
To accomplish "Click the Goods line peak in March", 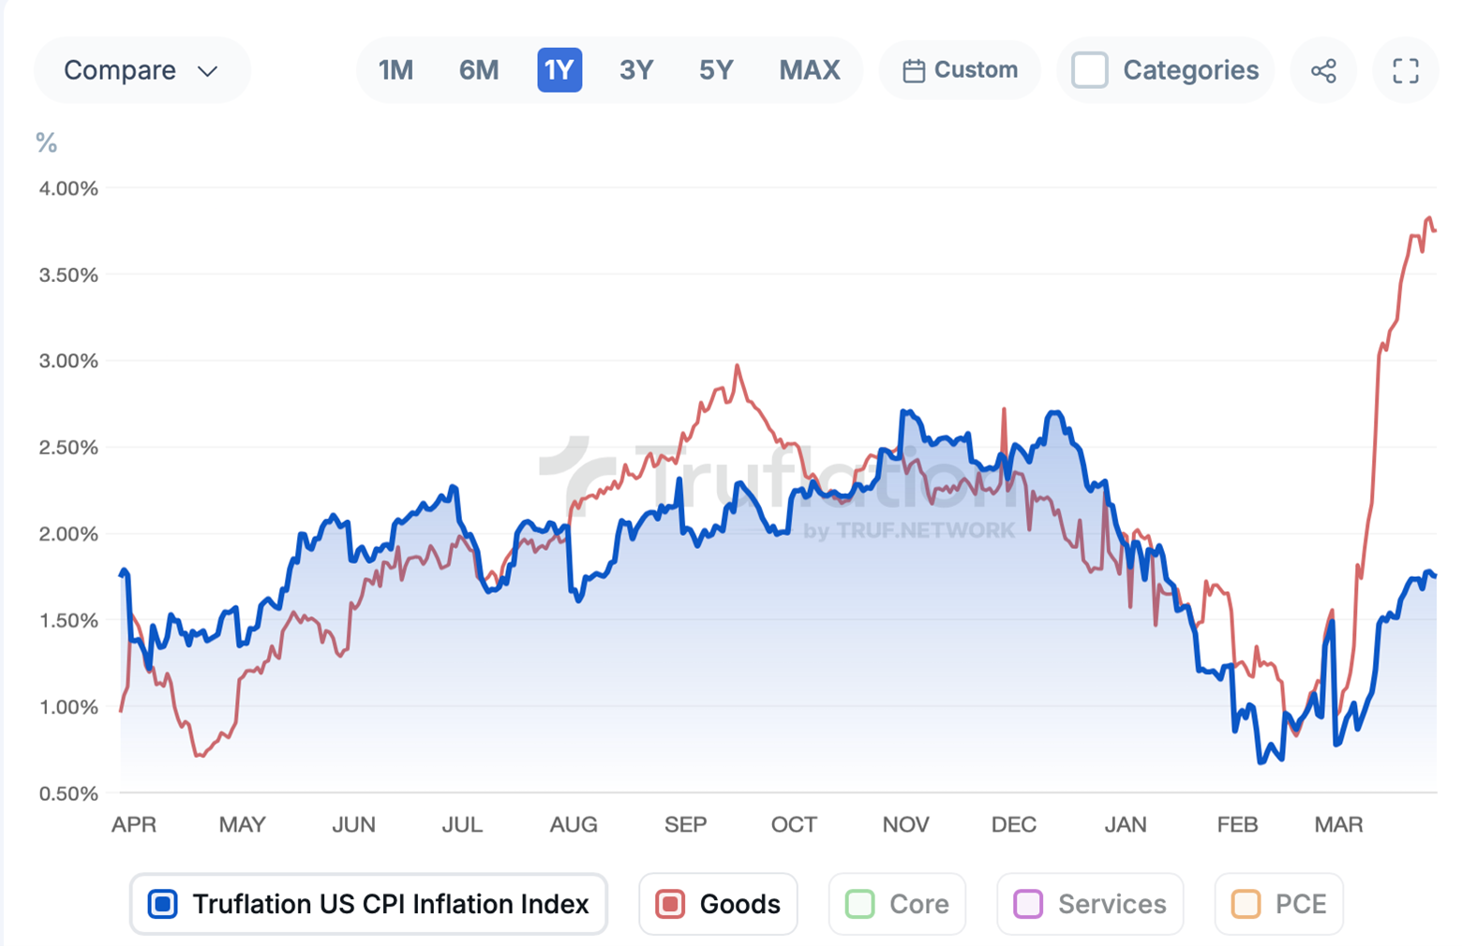I will [1428, 219].
